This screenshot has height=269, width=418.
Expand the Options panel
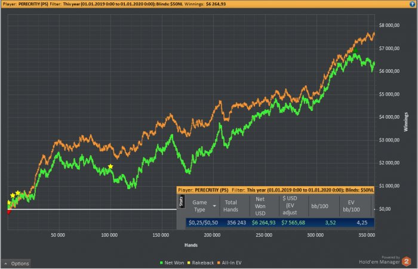point(17,264)
